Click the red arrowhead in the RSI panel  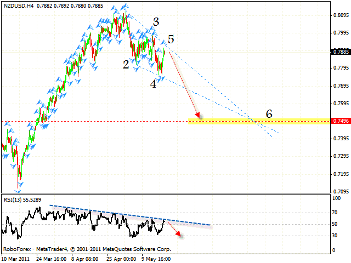coord(179,233)
